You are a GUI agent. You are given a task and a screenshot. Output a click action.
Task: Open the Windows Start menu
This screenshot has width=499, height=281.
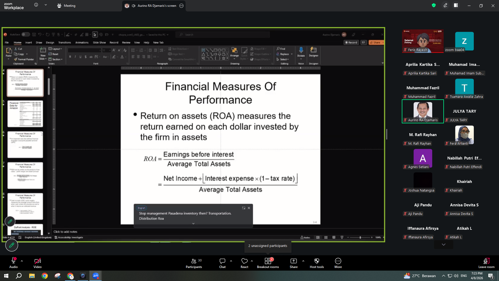pos(6,276)
